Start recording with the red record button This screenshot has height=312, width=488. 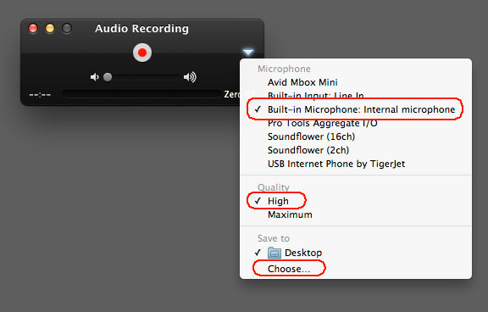pos(142,53)
